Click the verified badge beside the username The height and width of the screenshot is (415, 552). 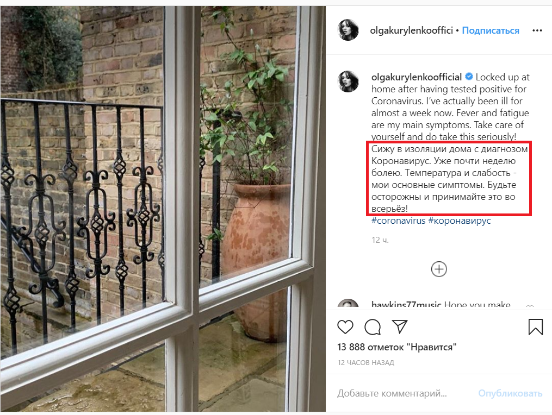tap(469, 76)
